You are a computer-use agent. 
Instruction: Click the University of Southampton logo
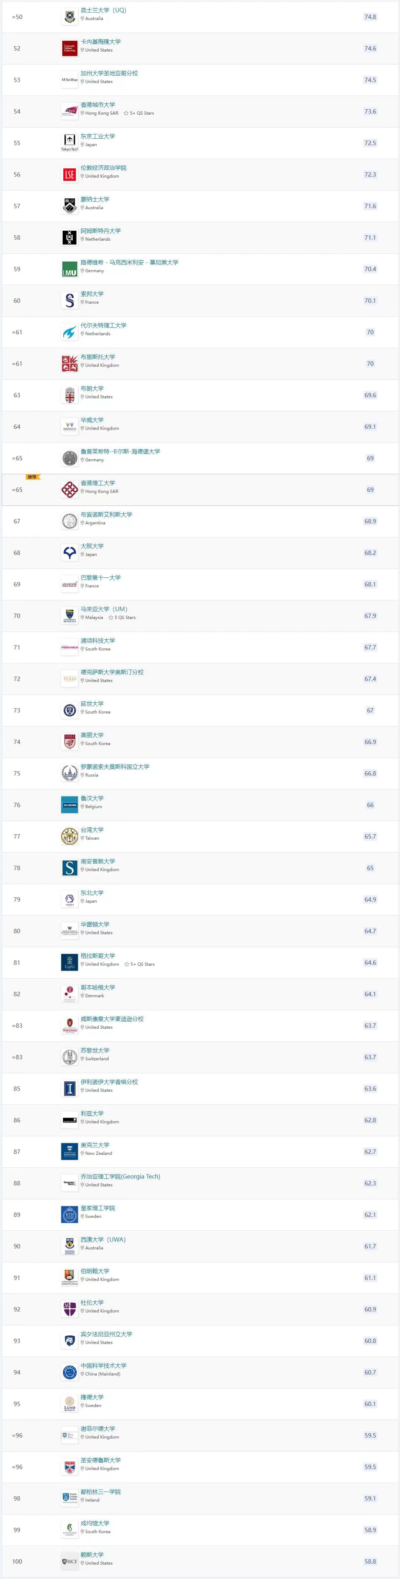click(x=69, y=868)
